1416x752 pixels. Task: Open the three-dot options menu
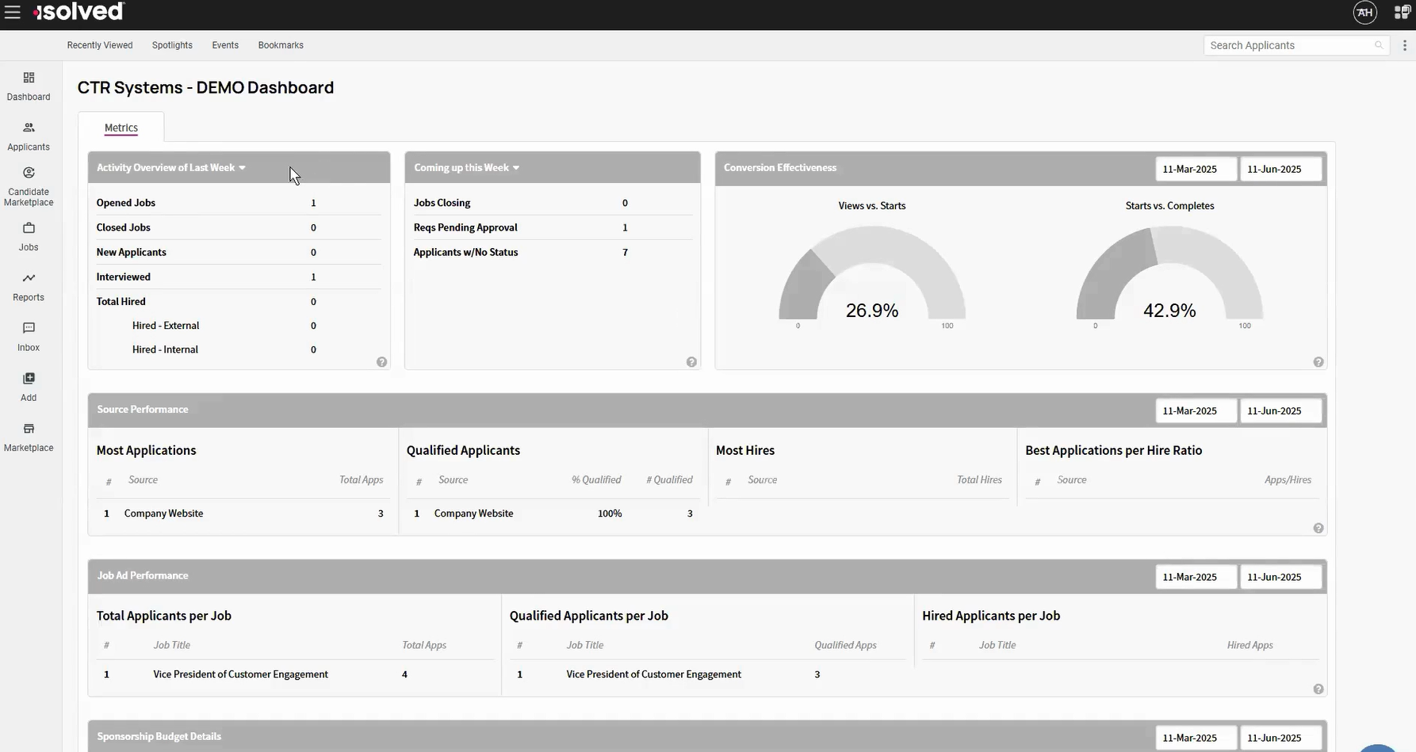(1404, 45)
